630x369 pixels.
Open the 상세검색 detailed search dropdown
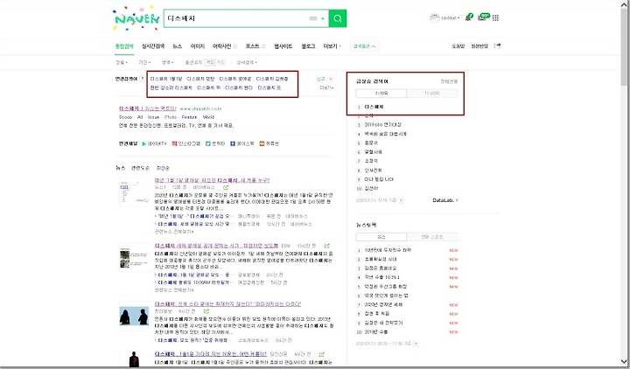click(247, 62)
